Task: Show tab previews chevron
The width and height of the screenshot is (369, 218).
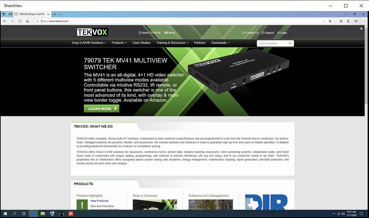Action: (61, 14)
